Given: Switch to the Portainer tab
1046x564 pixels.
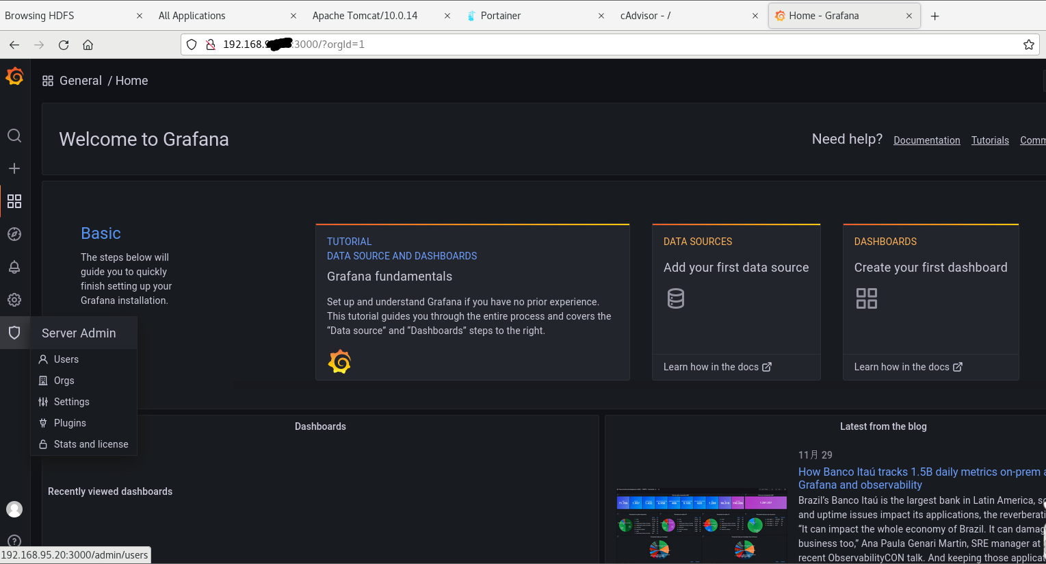Looking at the screenshot, I should 535,16.
